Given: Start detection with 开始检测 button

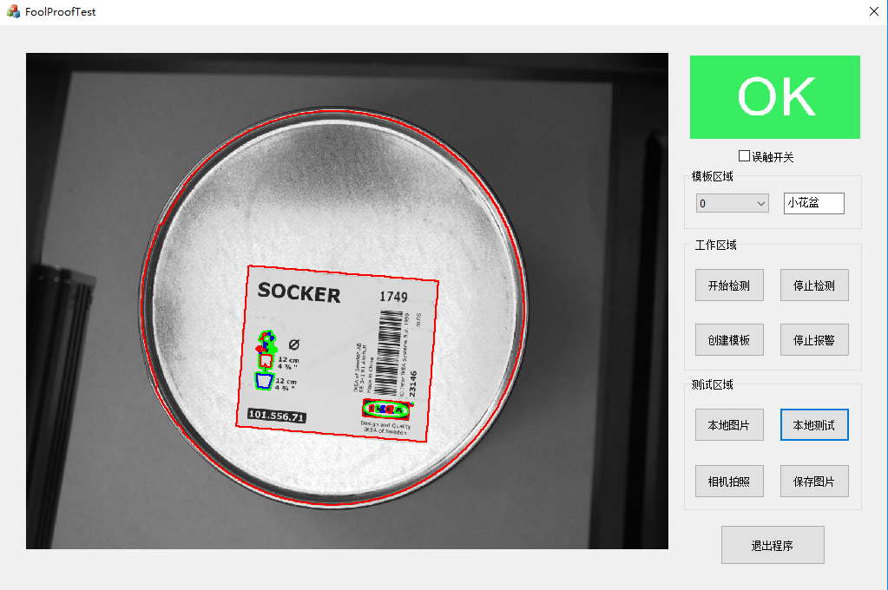Looking at the screenshot, I should (x=729, y=285).
